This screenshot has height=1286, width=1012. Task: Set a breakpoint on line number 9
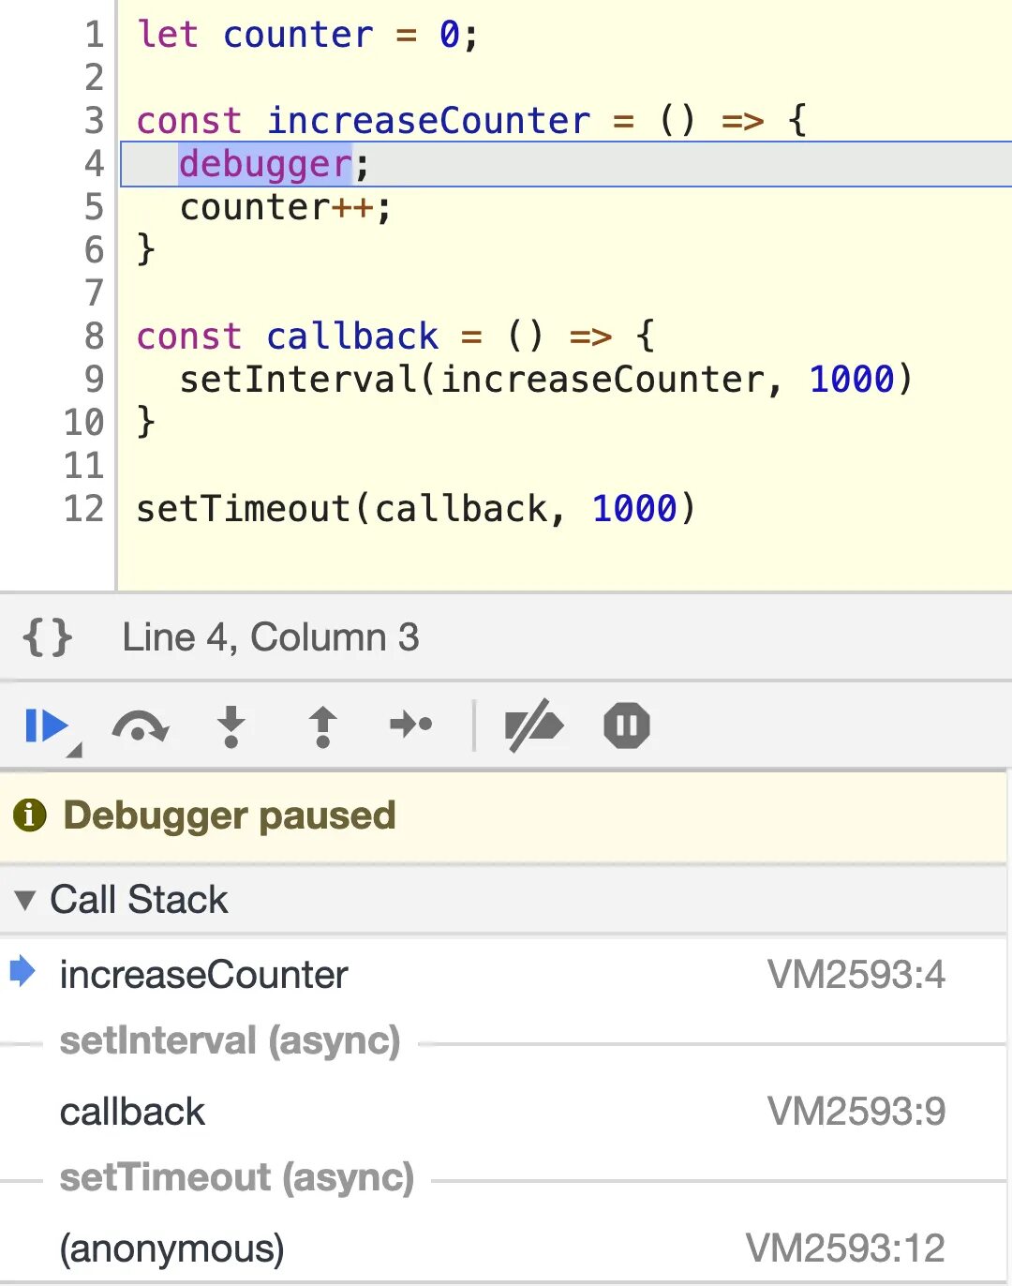pos(94,380)
